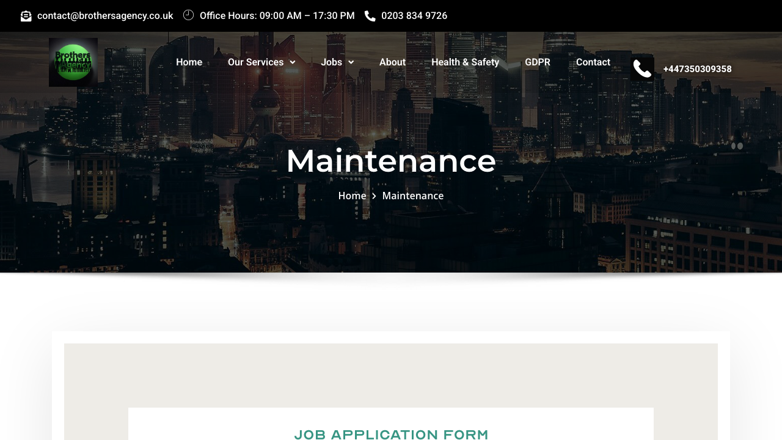Click the round phone icon near +447350309358
This screenshot has width=782, height=440.
[x=642, y=68]
